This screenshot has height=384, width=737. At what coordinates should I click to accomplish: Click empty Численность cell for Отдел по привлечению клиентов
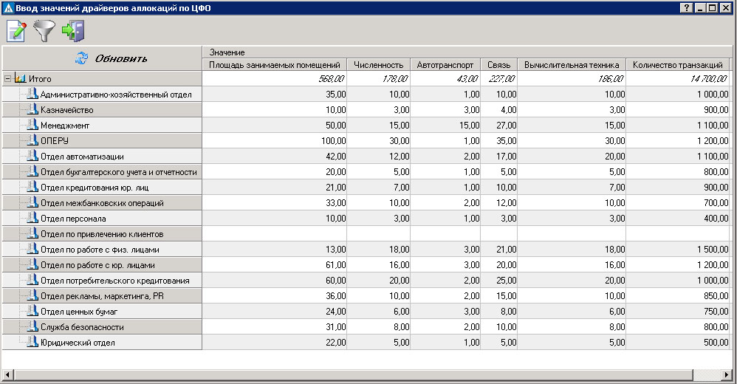coord(378,234)
